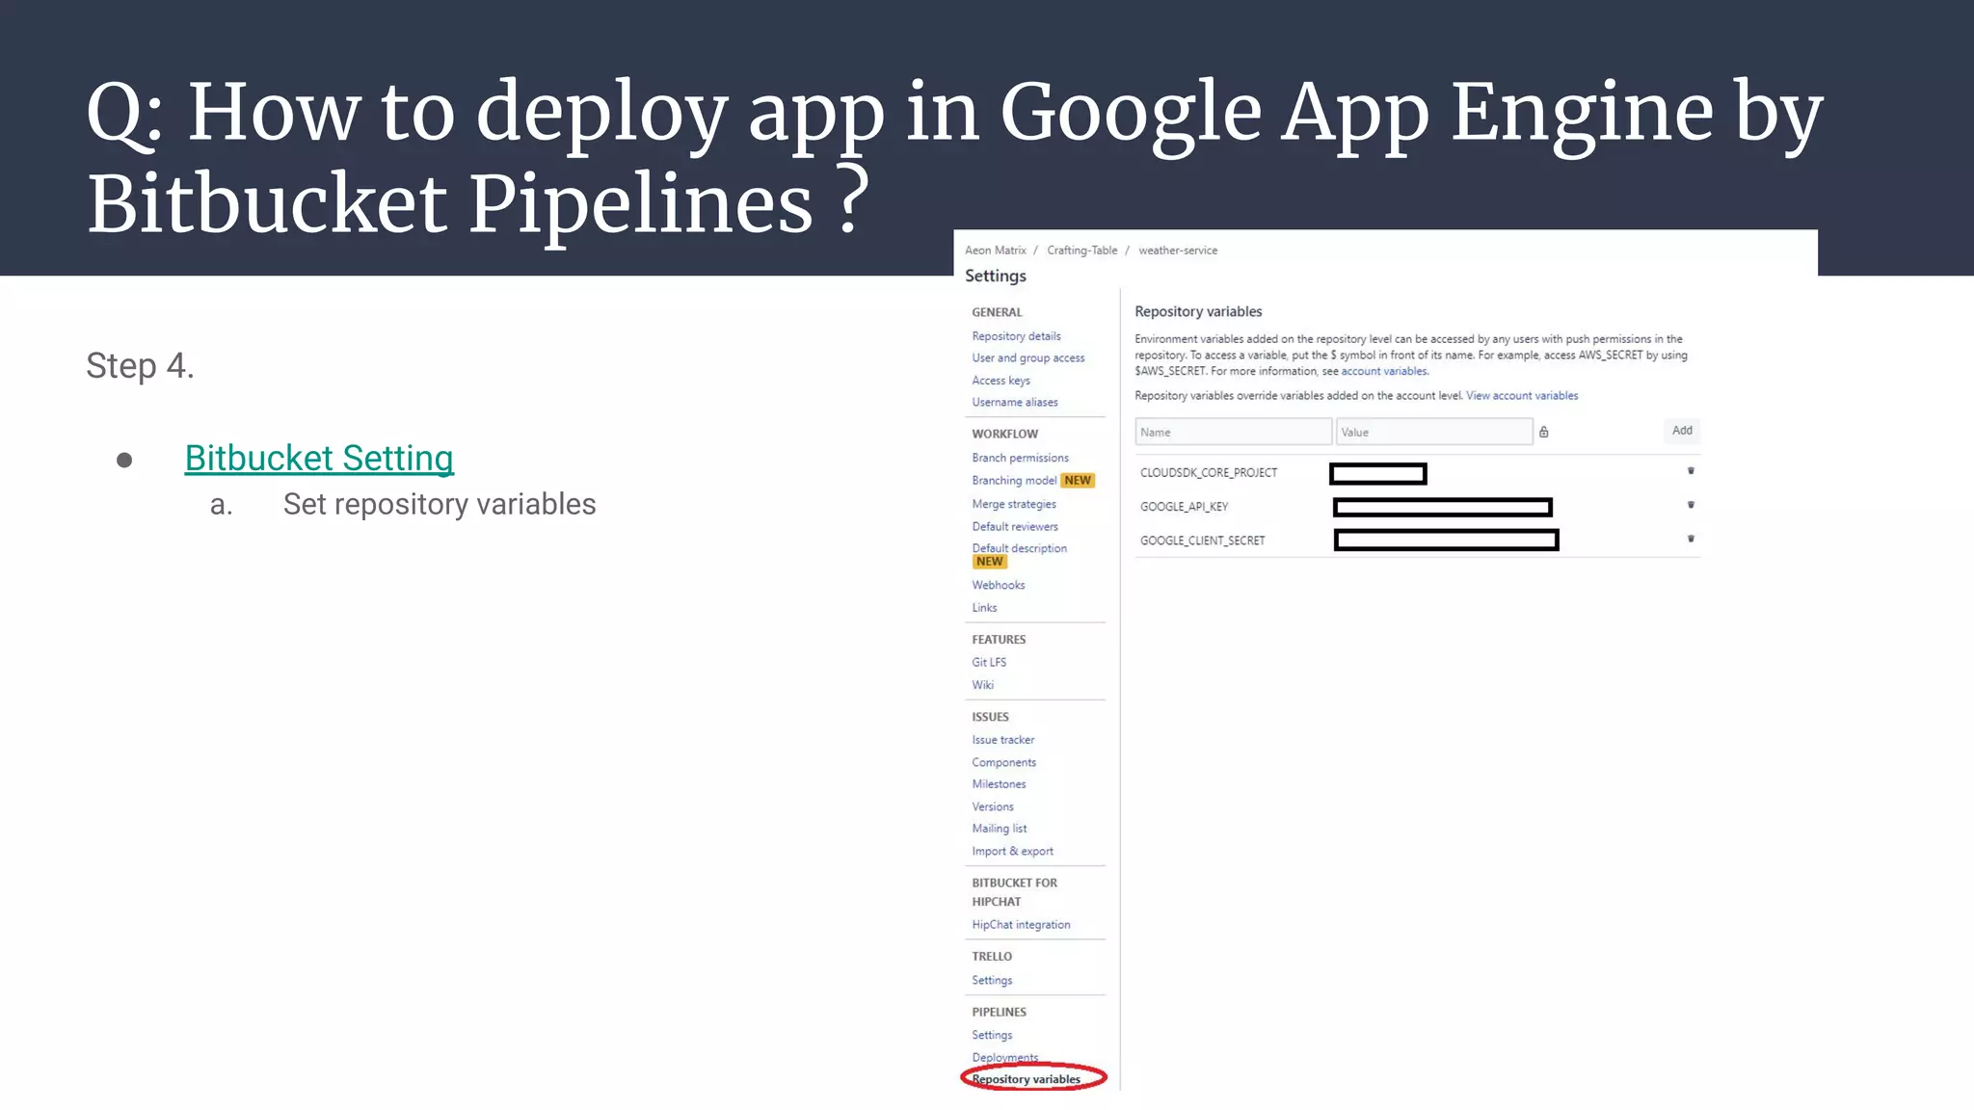Go to Crafting-Table breadcrumb
The width and height of the screenshot is (1974, 1110).
point(1082,251)
